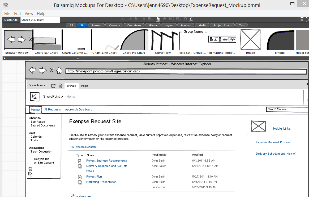Enable the Containers category filter
This screenshot has width=309, height=197.
[x=134, y=25]
